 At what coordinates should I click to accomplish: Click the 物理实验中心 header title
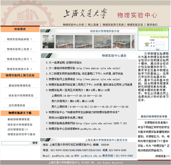(137, 15)
